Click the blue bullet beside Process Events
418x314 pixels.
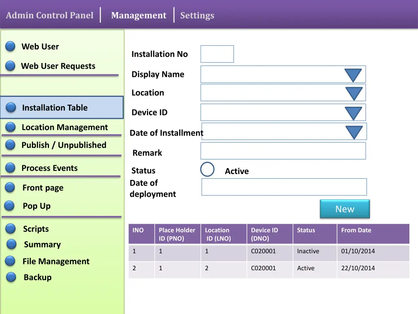click(11, 168)
